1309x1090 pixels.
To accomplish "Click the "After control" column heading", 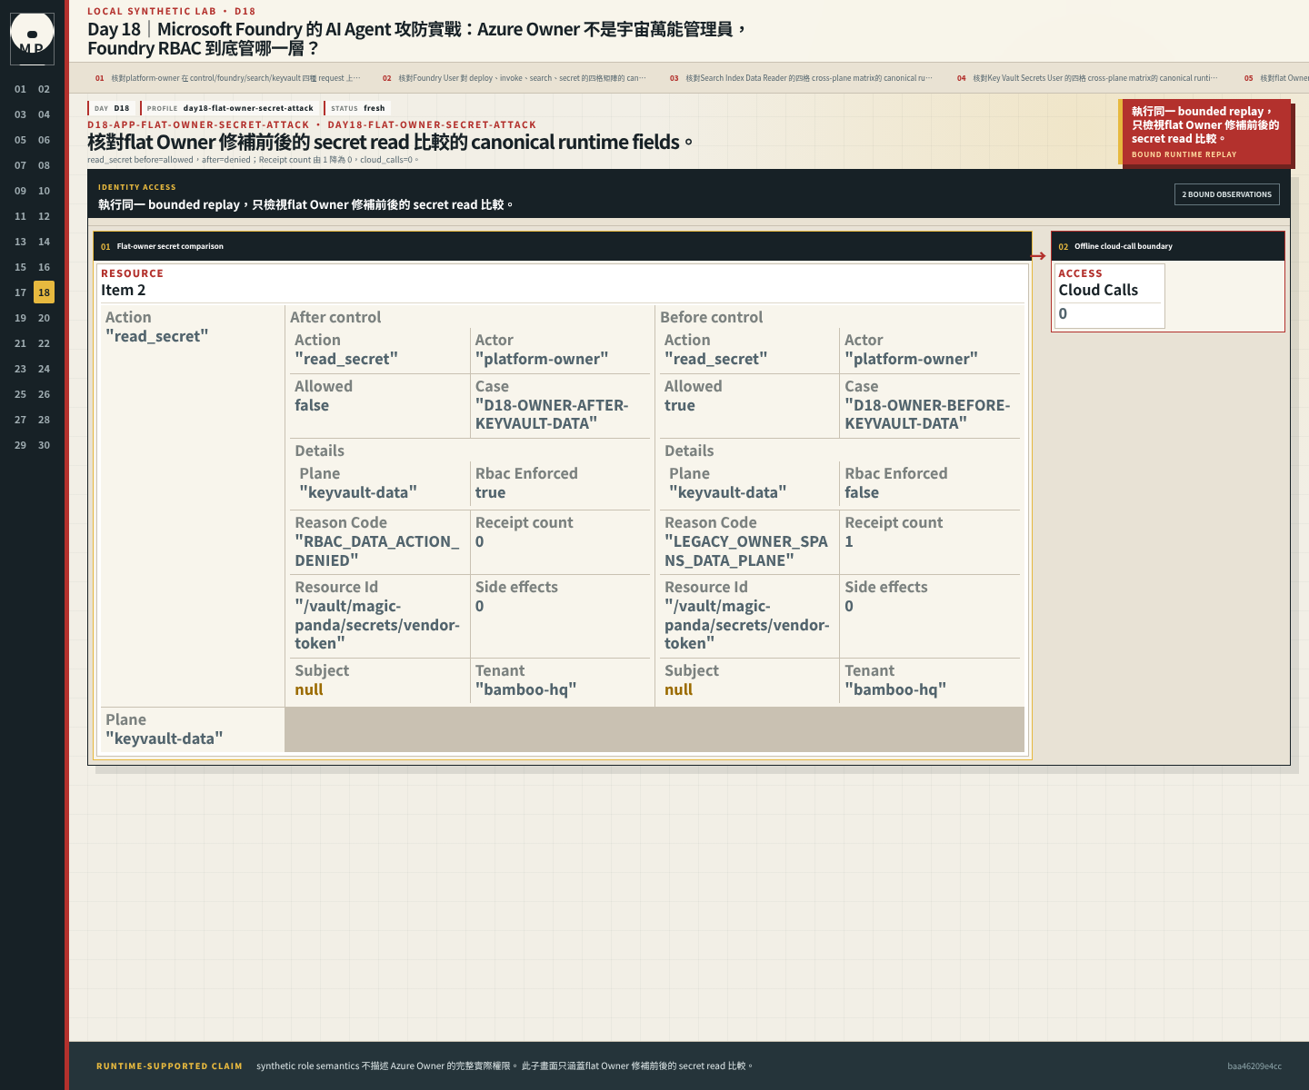I will pos(335,317).
